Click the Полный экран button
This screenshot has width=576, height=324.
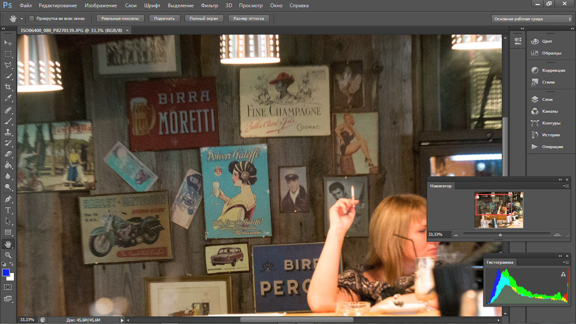[x=203, y=19]
